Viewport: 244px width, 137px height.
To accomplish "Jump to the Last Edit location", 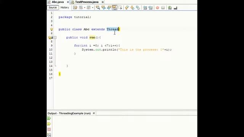I will pyautogui.click(x=75, y=8).
